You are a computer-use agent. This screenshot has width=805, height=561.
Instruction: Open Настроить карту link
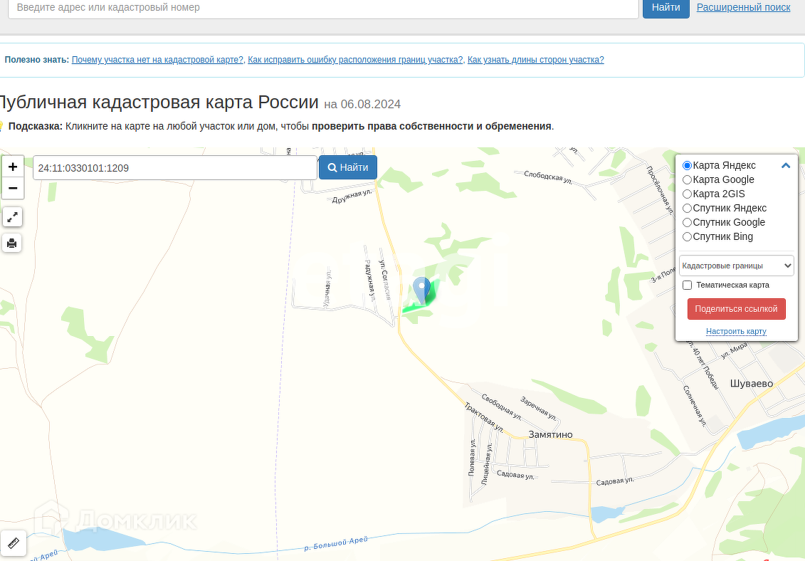[x=736, y=331]
